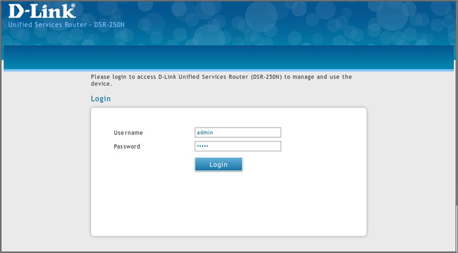
Task: Select the 'admin' text in Username box
Action: point(205,132)
